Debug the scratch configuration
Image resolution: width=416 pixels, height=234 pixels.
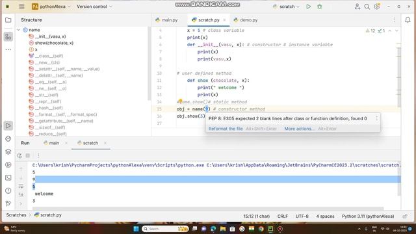319,6
